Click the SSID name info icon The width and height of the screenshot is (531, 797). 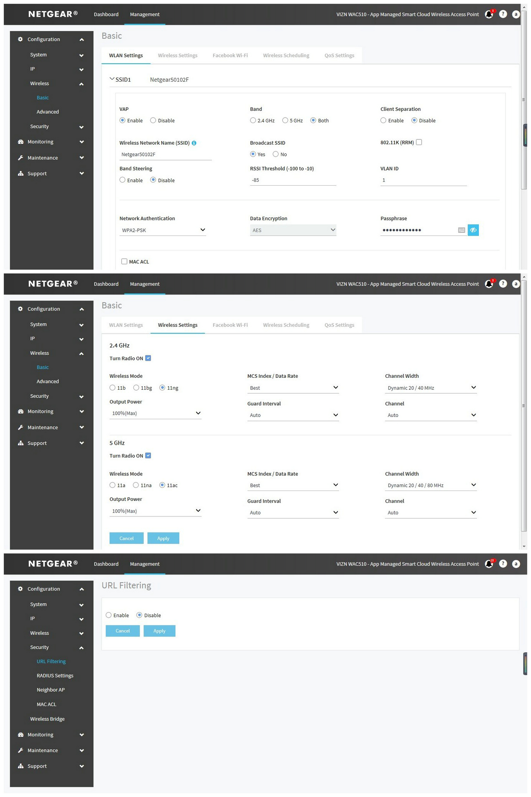pyautogui.click(x=194, y=143)
